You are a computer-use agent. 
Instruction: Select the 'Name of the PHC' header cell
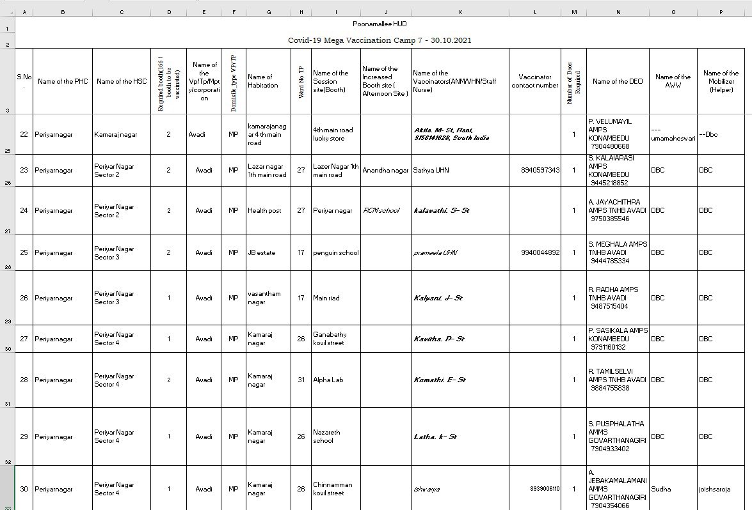click(62, 81)
